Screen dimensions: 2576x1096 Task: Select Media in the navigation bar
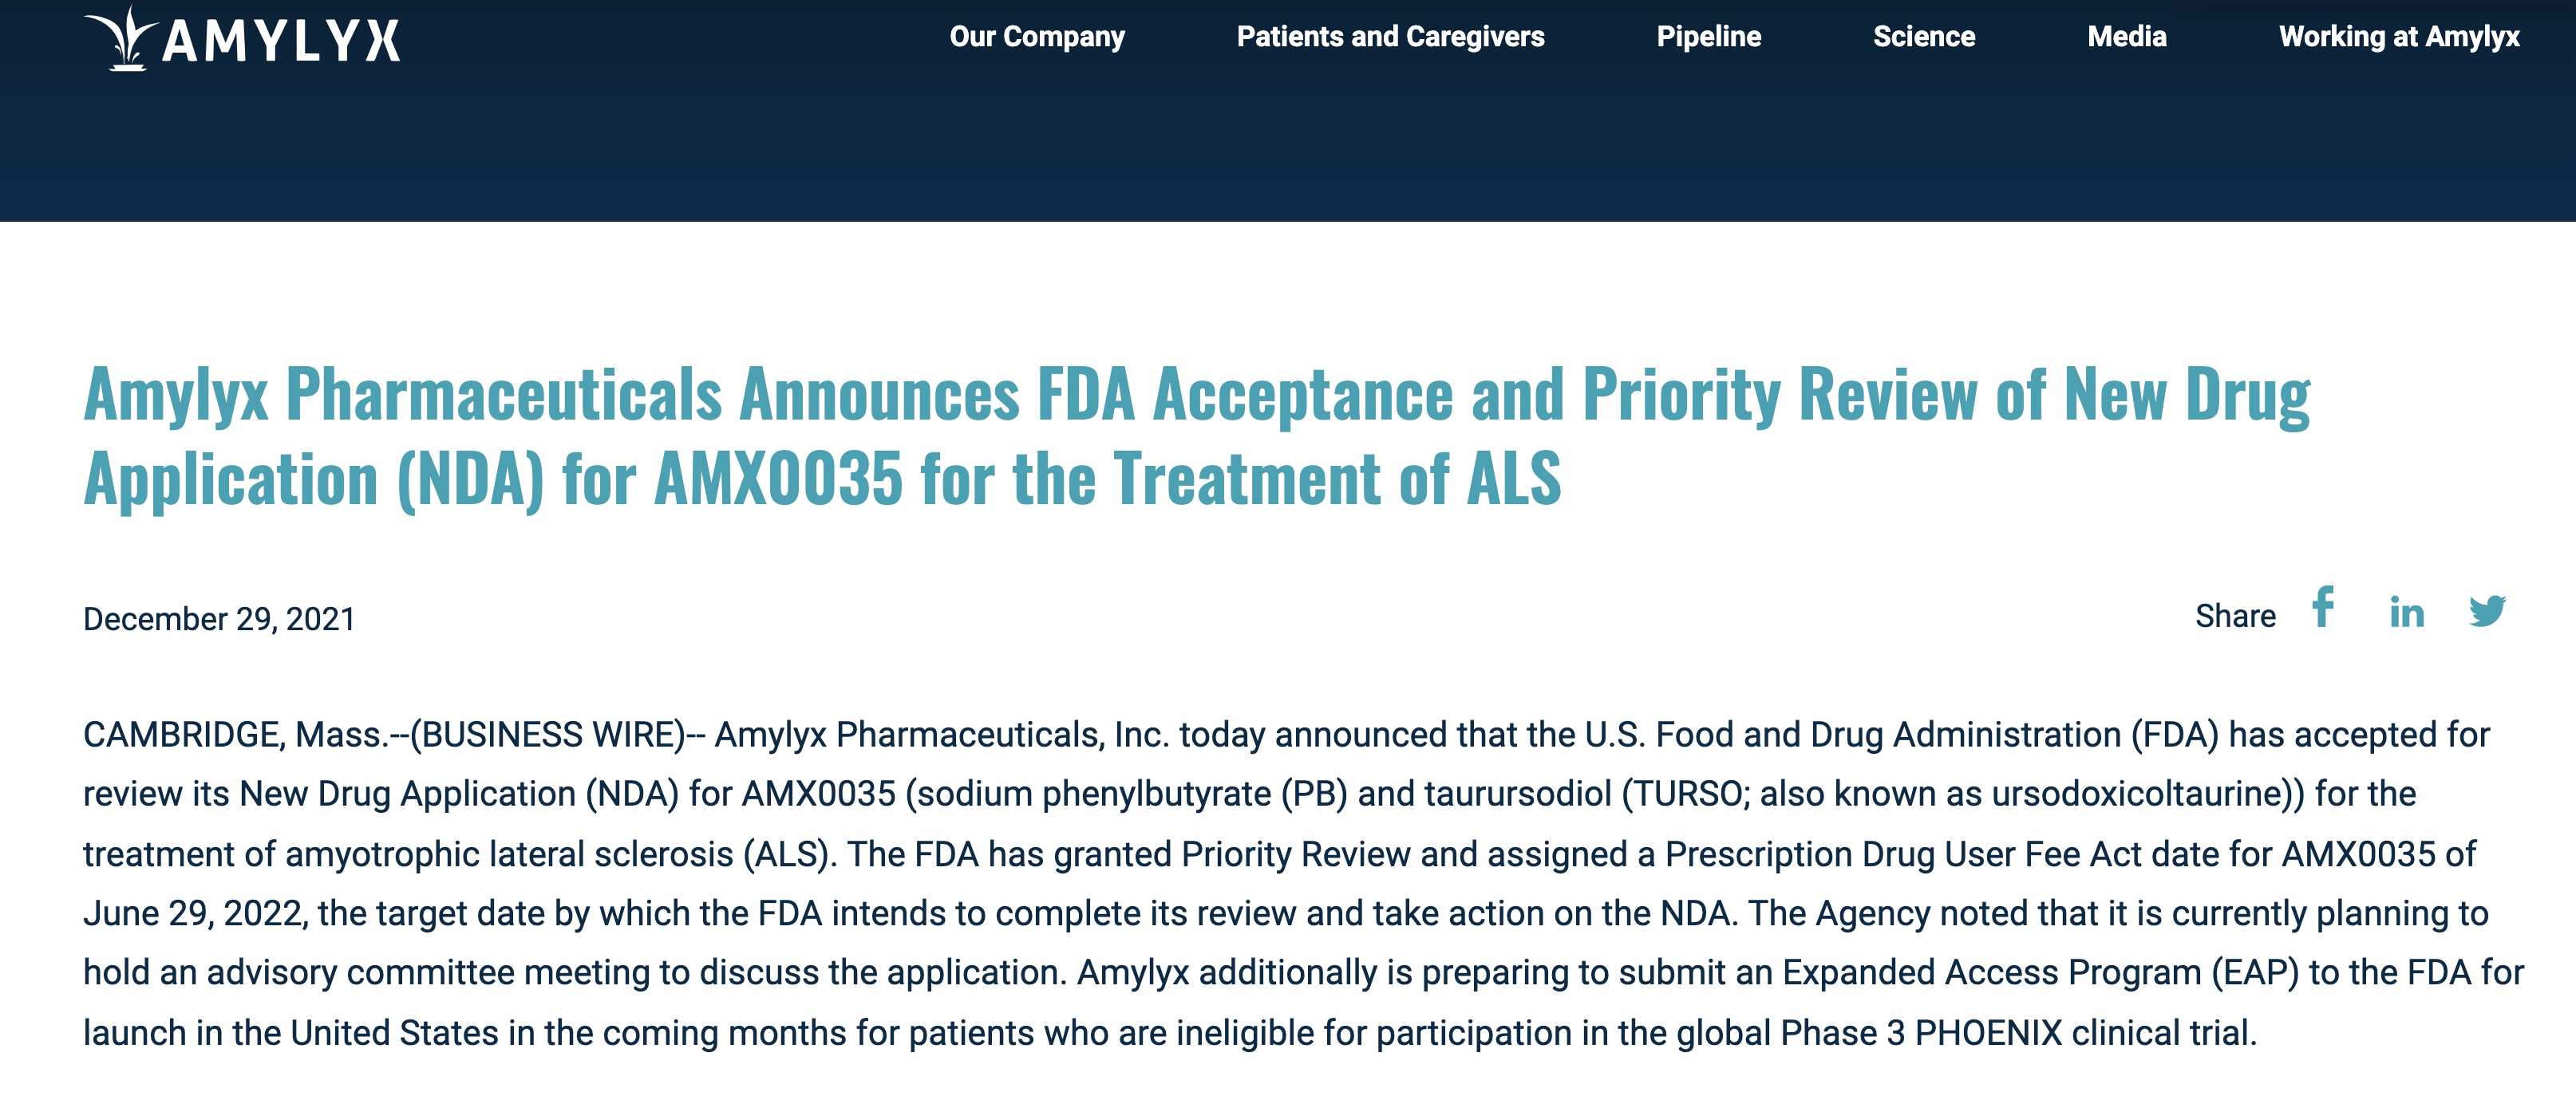(x=2126, y=37)
